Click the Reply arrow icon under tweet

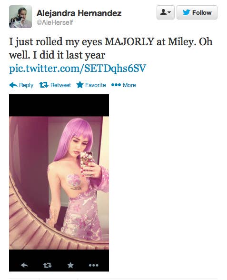(x=13, y=85)
